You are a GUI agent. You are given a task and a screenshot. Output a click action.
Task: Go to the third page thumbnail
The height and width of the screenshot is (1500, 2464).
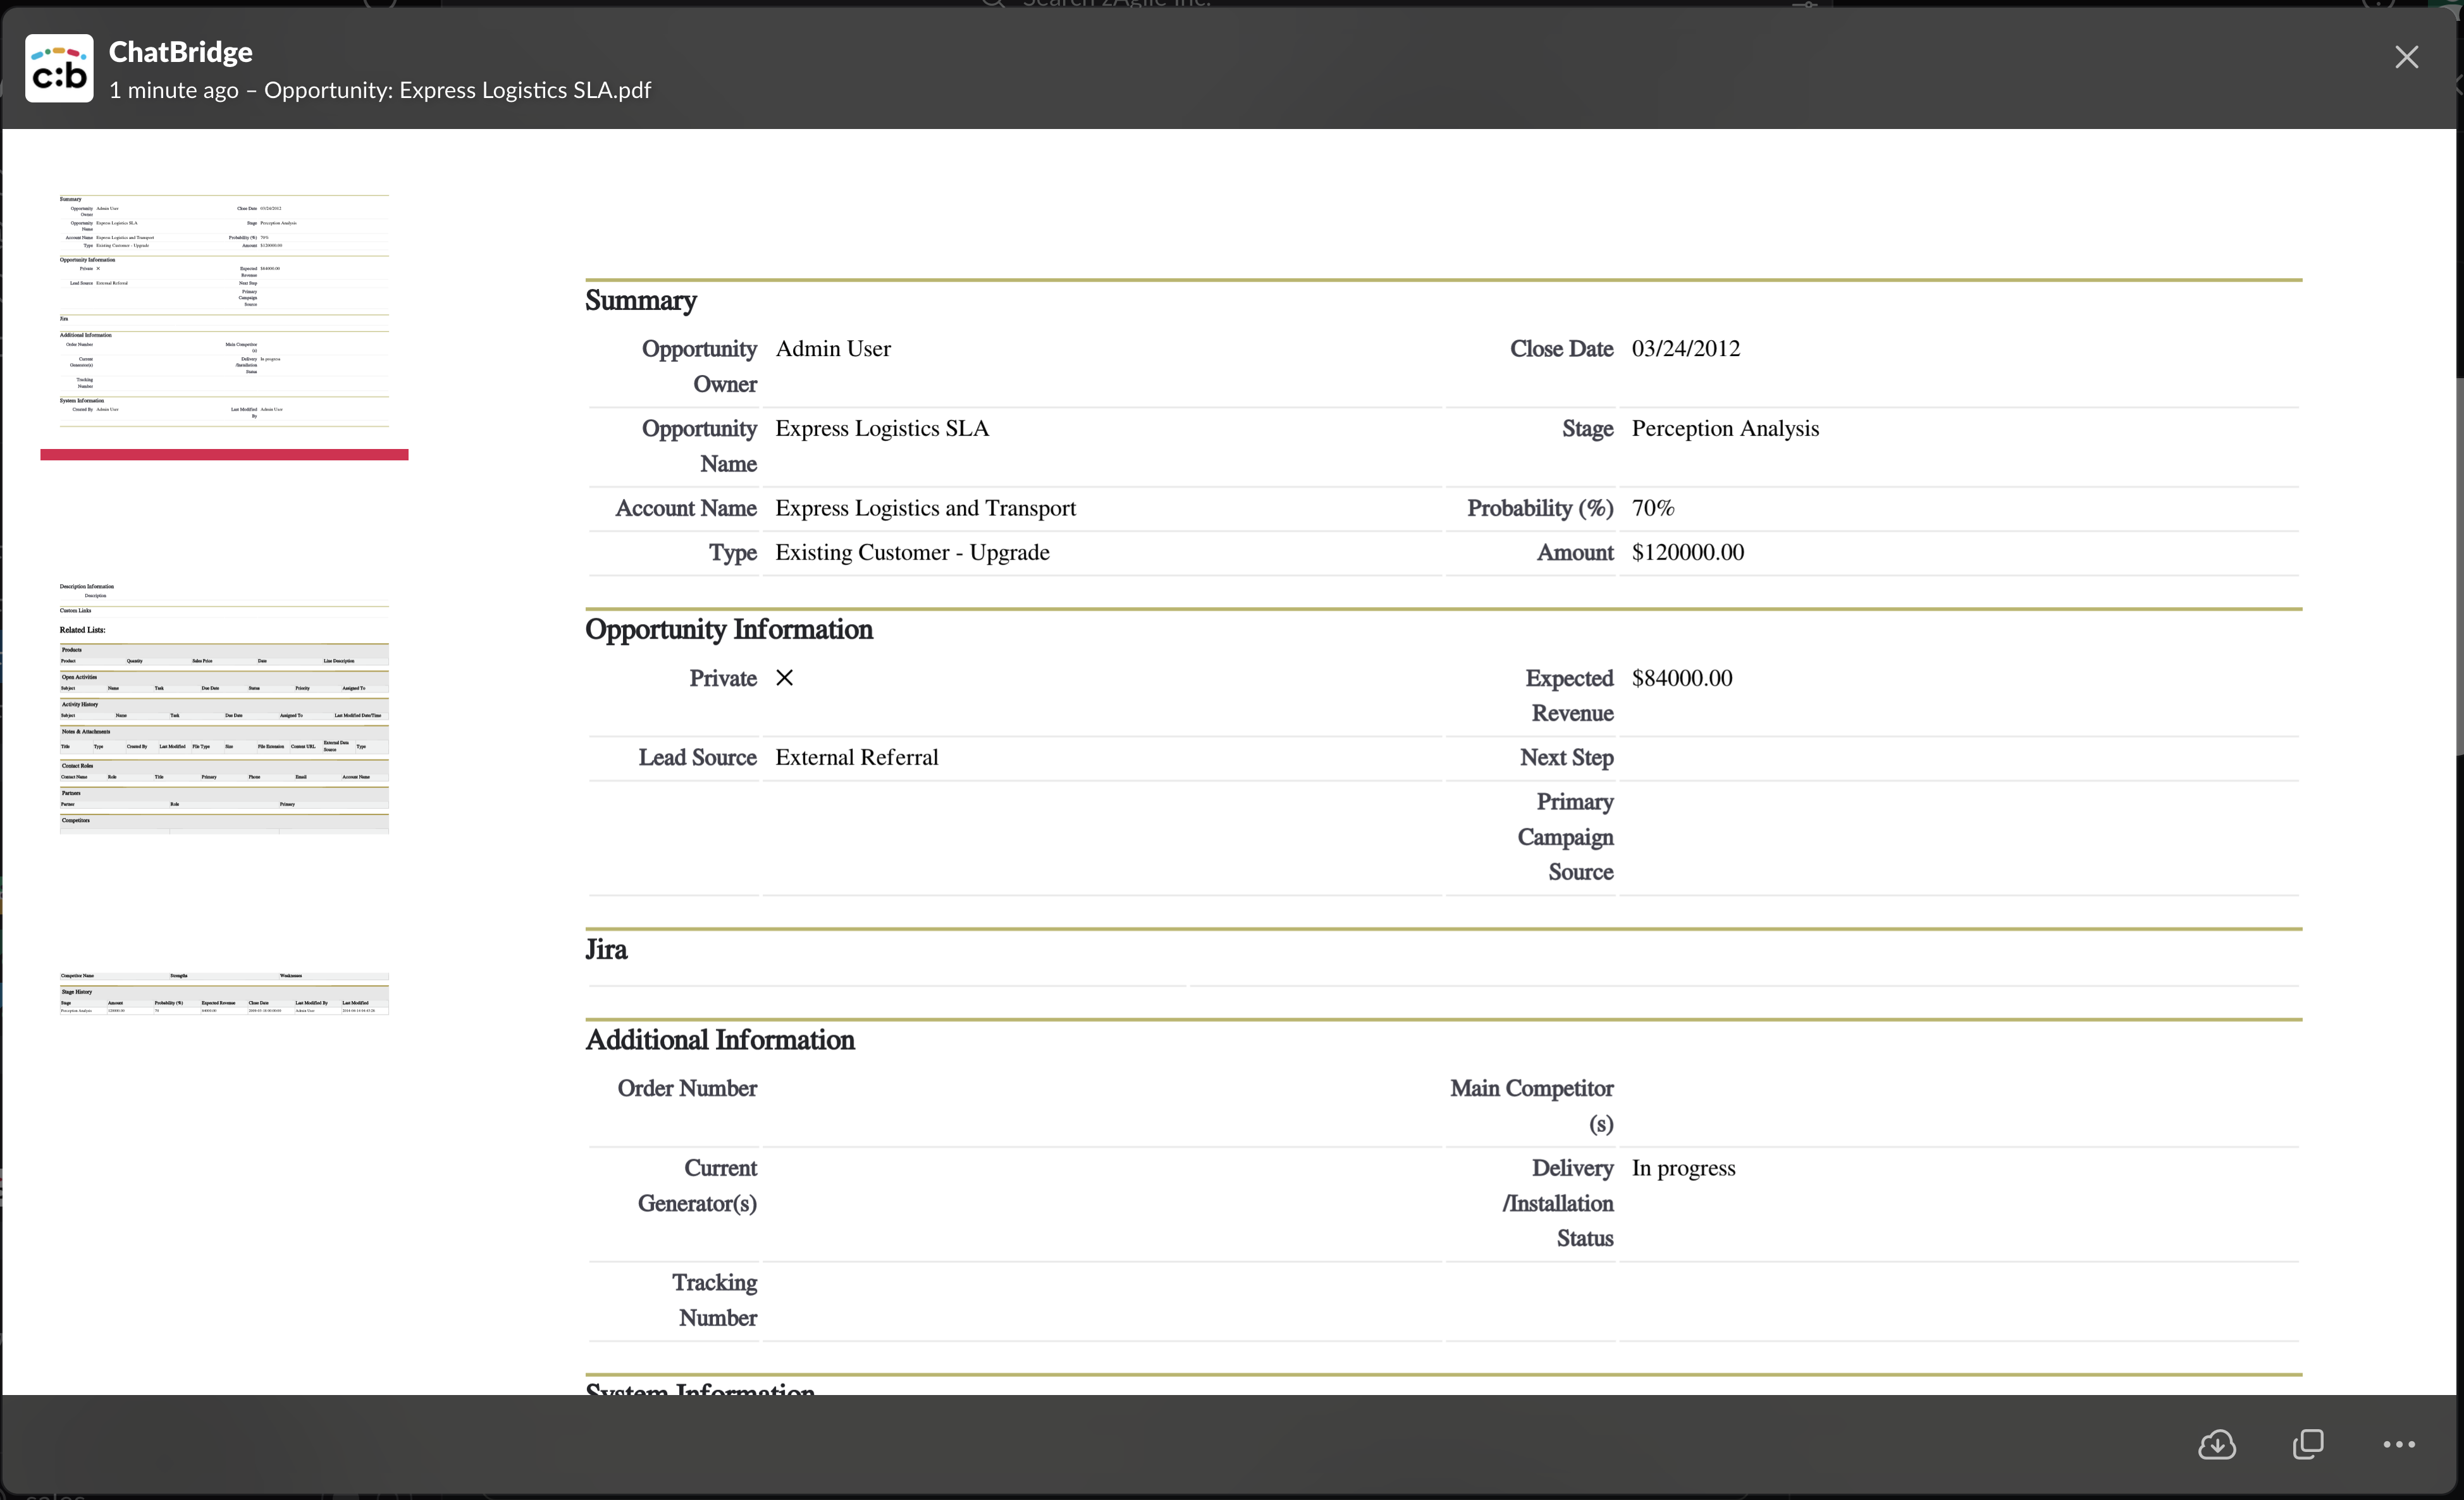click(x=224, y=993)
